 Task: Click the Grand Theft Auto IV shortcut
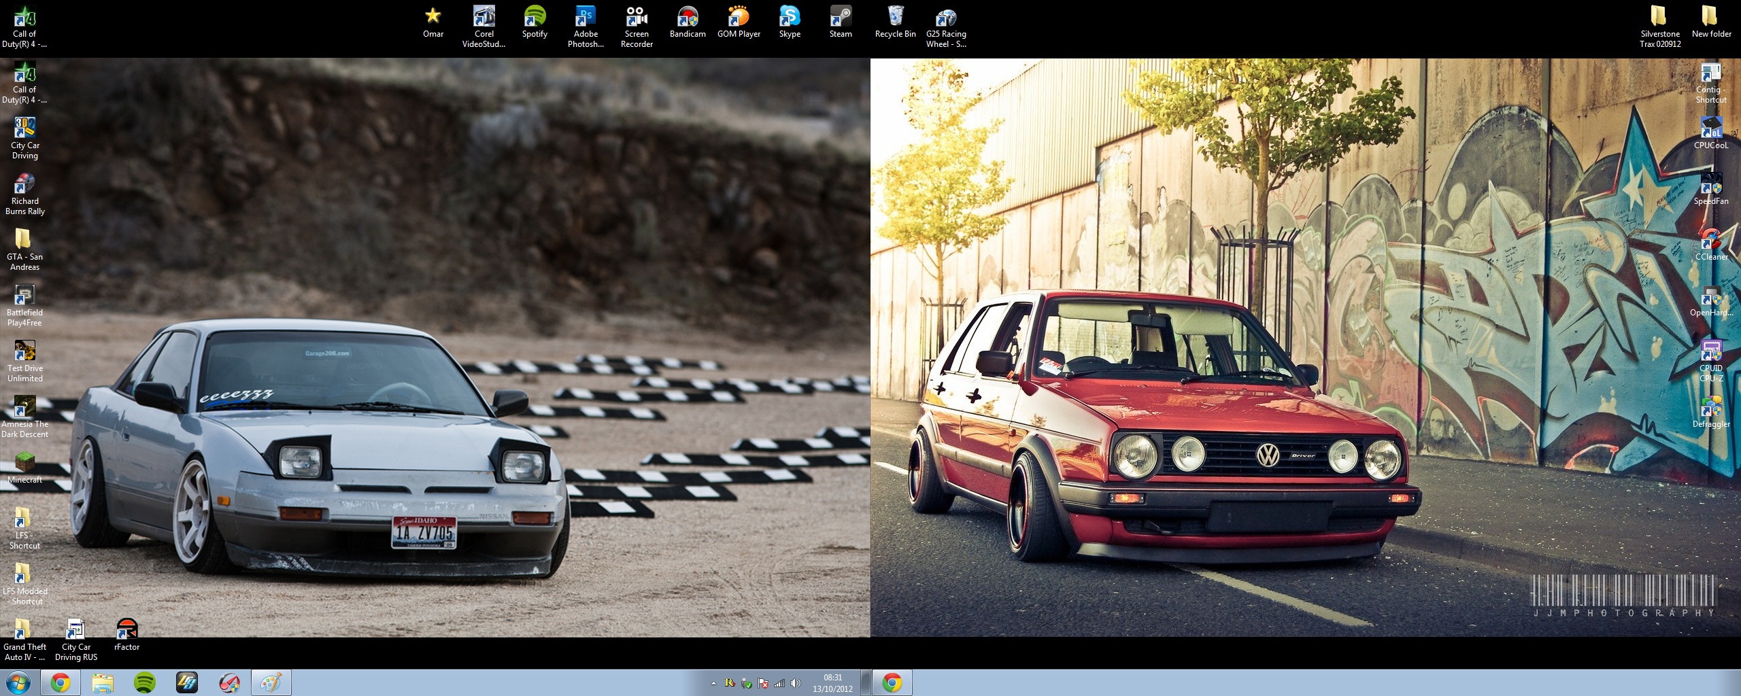click(x=24, y=640)
